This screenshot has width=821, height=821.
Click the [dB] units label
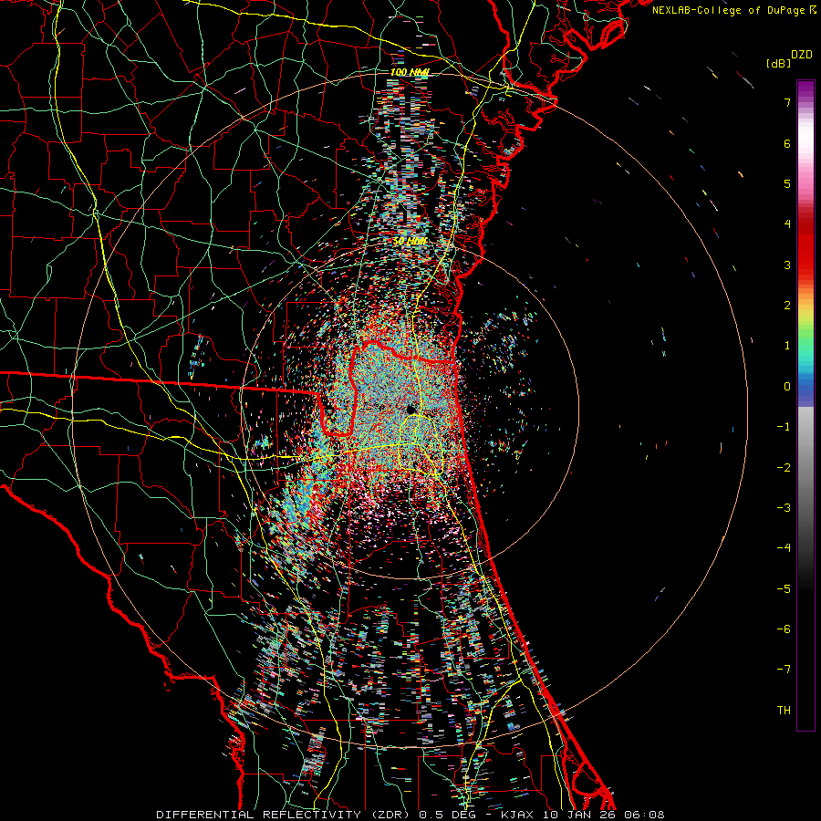coord(778,63)
